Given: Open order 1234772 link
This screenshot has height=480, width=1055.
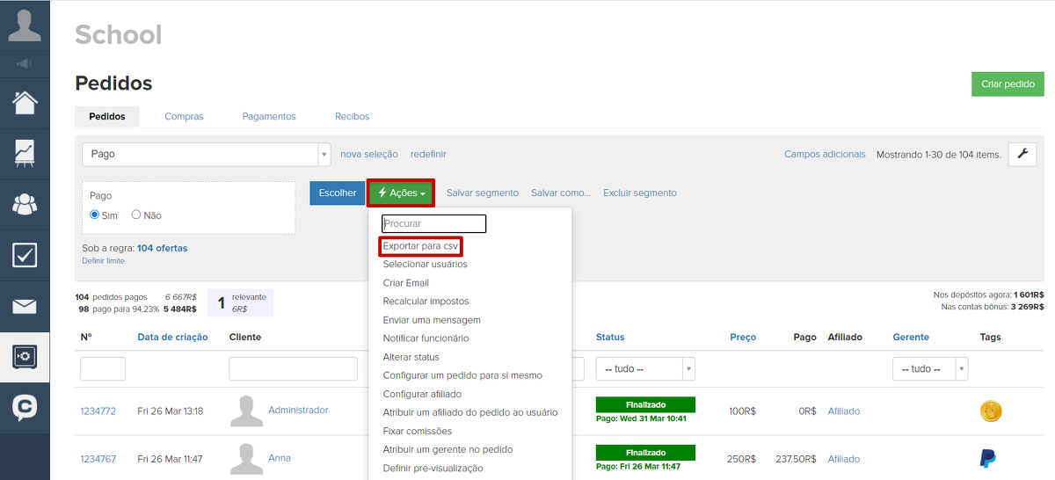Looking at the screenshot, I should click(x=98, y=411).
